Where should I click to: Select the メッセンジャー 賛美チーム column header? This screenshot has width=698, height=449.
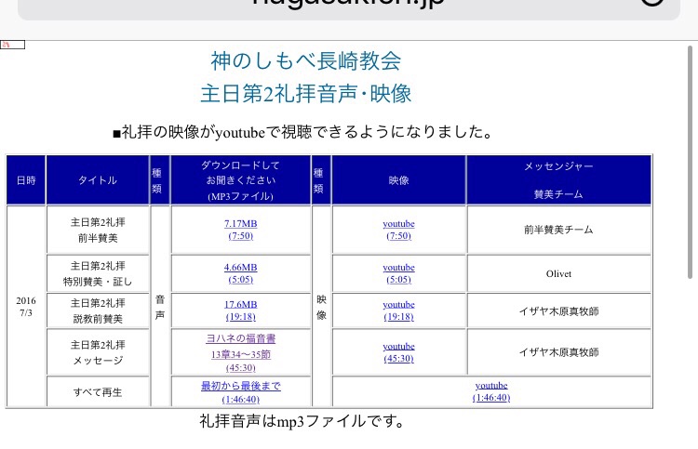click(558, 180)
